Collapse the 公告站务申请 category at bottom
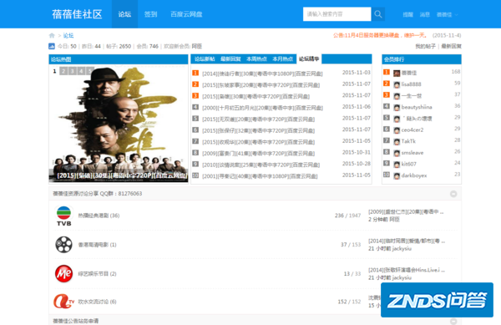Screen dimensions: 501x325 pos(453,321)
